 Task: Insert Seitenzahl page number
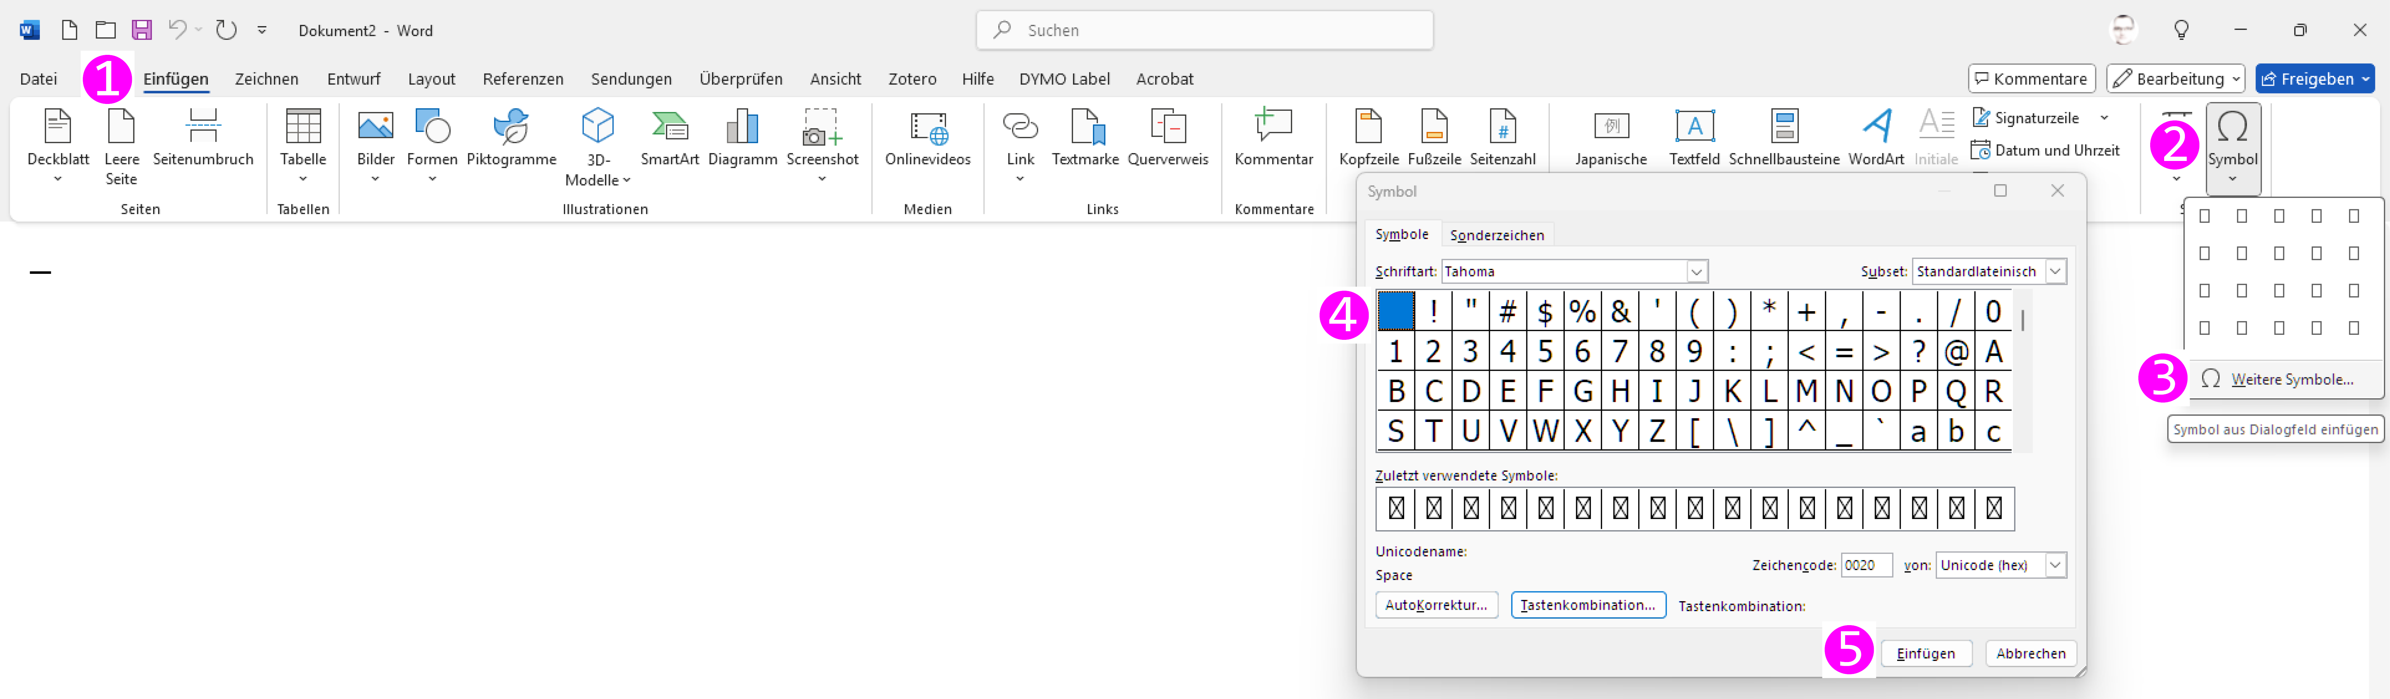point(1503,137)
